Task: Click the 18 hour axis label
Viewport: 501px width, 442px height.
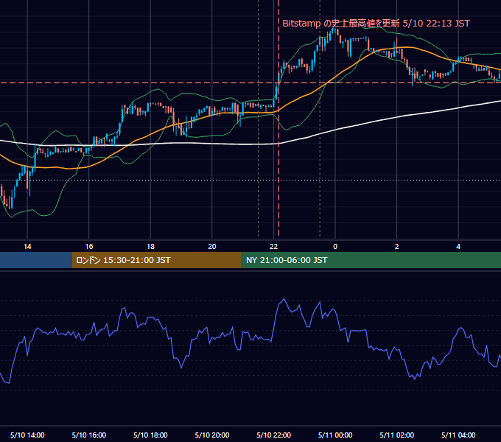Action: [150, 247]
